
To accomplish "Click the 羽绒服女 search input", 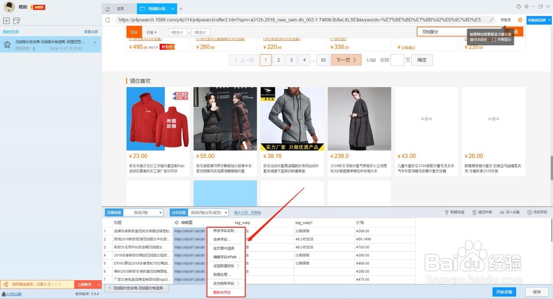I will pos(442,32).
